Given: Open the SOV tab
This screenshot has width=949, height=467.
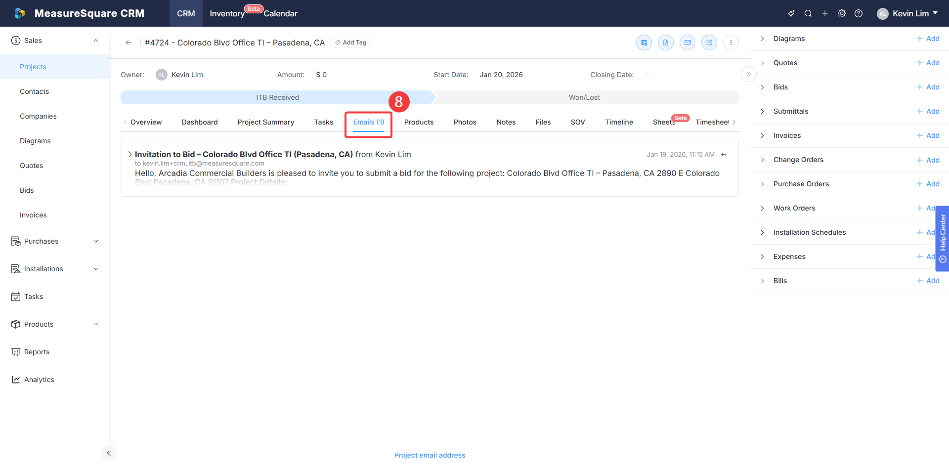Looking at the screenshot, I should click(578, 122).
